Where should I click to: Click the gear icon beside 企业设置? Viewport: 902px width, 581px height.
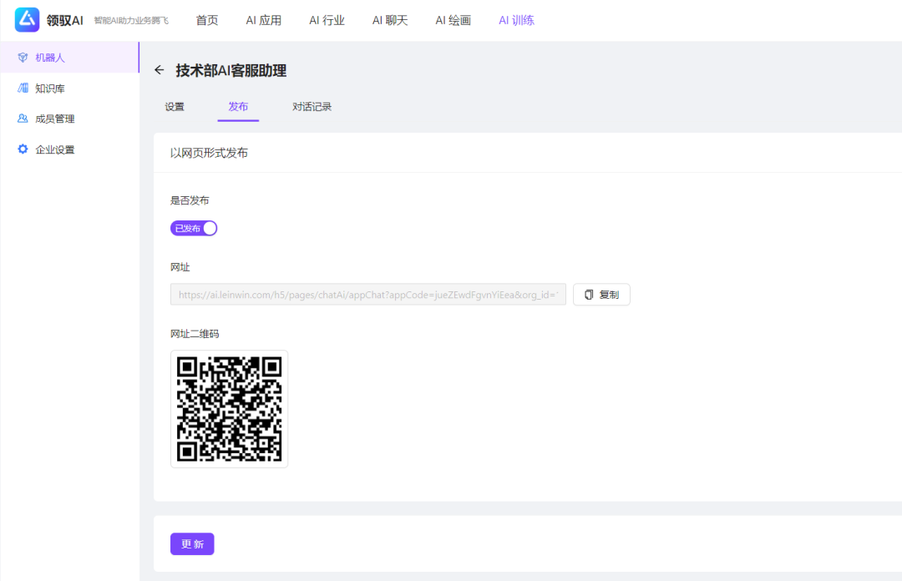tap(23, 149)
